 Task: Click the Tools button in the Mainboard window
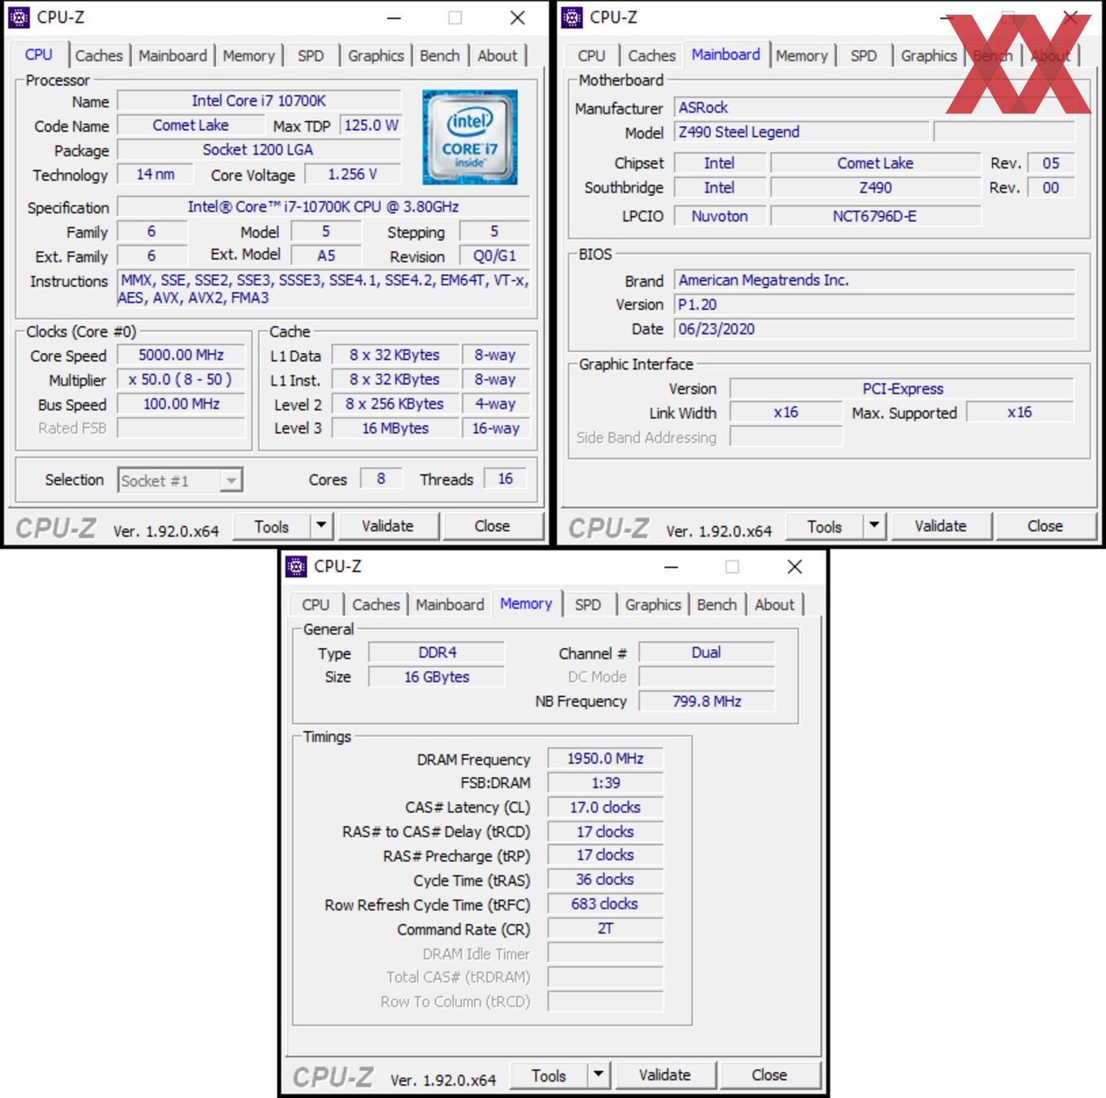pyautogui.click(x=825, y=526)
